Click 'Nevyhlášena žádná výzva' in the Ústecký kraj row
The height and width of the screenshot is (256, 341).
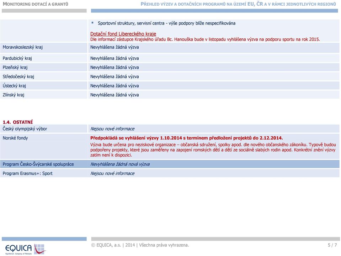point(114,86)
